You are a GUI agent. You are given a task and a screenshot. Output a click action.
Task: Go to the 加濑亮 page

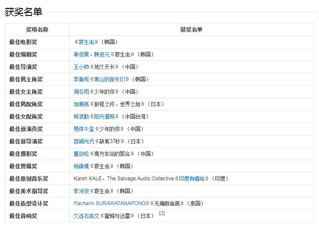[x=81, y=104]
